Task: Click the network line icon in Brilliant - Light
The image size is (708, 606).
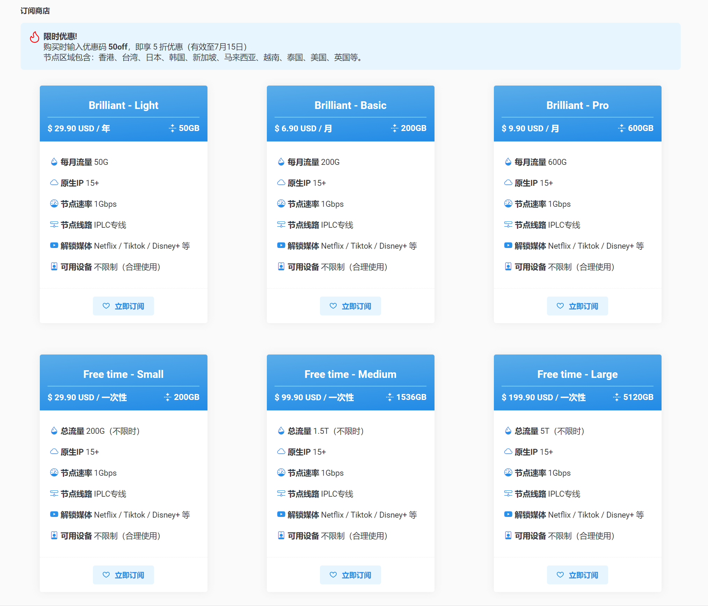Action: pyautogui.click(x=54, y=225)
